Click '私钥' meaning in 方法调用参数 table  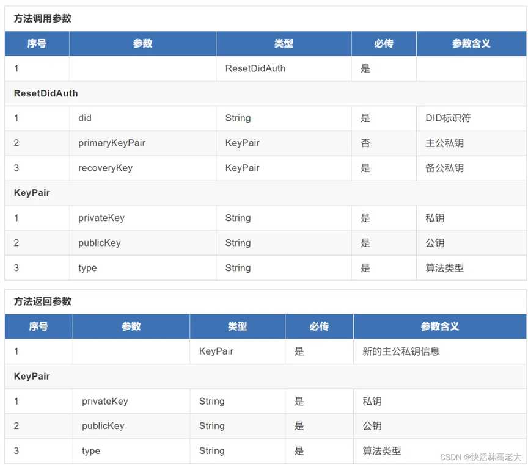click(x=435, y=218)
